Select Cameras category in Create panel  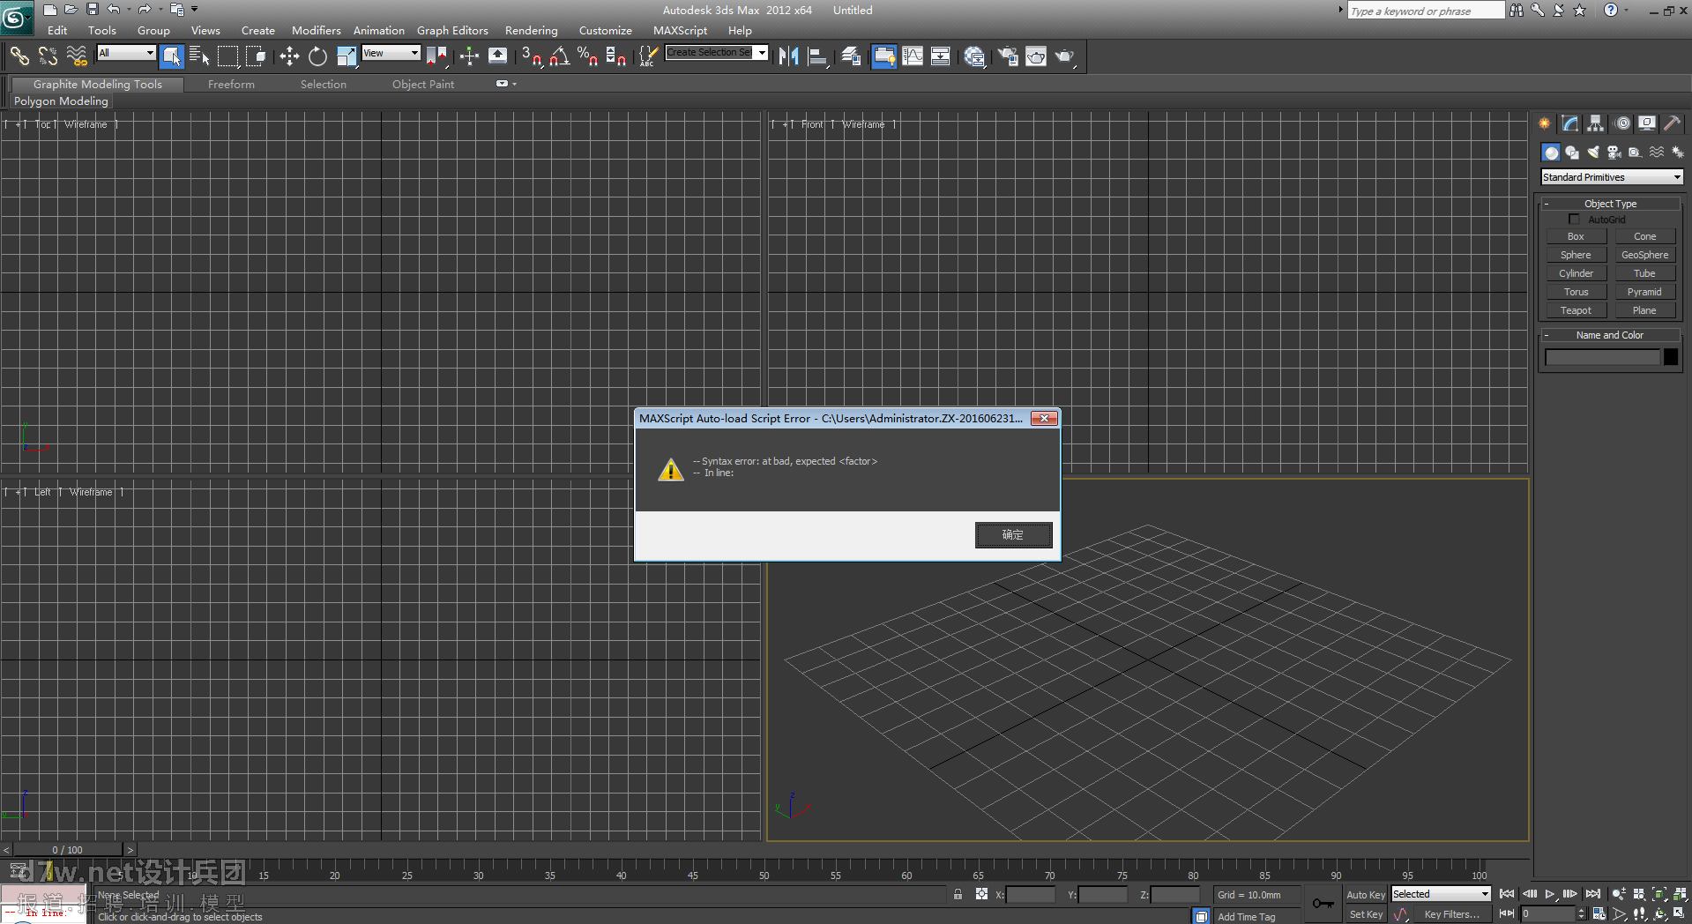(1614, 153)
